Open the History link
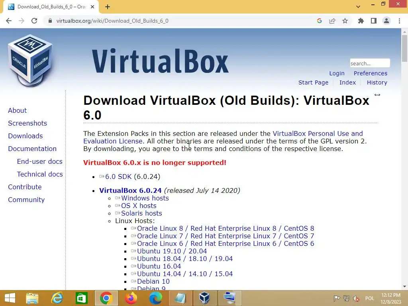This screenshot has height=306, width=408. coord(377,82)
